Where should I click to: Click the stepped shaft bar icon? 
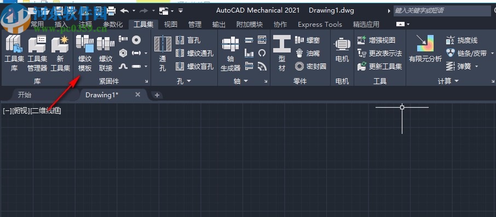(x=249, y=40)
